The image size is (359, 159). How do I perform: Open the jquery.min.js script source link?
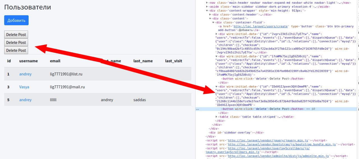[x=268, y=140]
